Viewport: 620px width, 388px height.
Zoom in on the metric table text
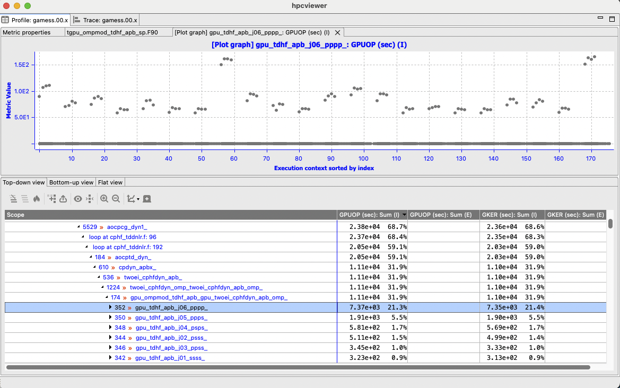pos(104,199)
